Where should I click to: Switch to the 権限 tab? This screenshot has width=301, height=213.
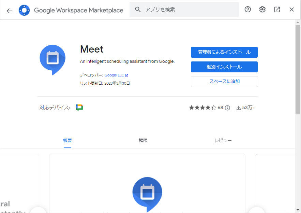[x=143, y=141]
